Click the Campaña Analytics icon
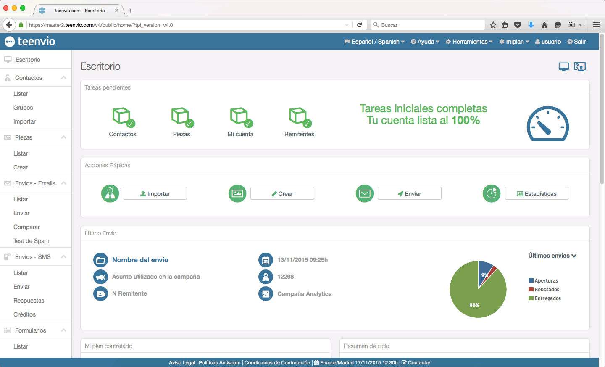The height and width of the screenshot is (367, 605). coord(266,293)
